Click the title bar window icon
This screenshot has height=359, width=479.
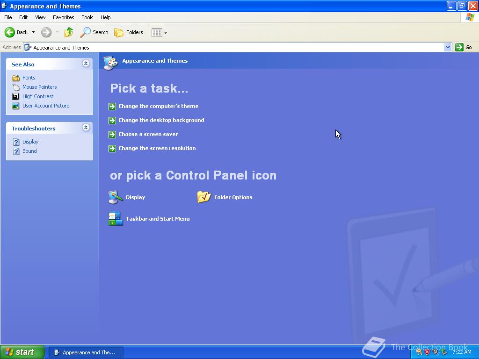pos(4,6)
